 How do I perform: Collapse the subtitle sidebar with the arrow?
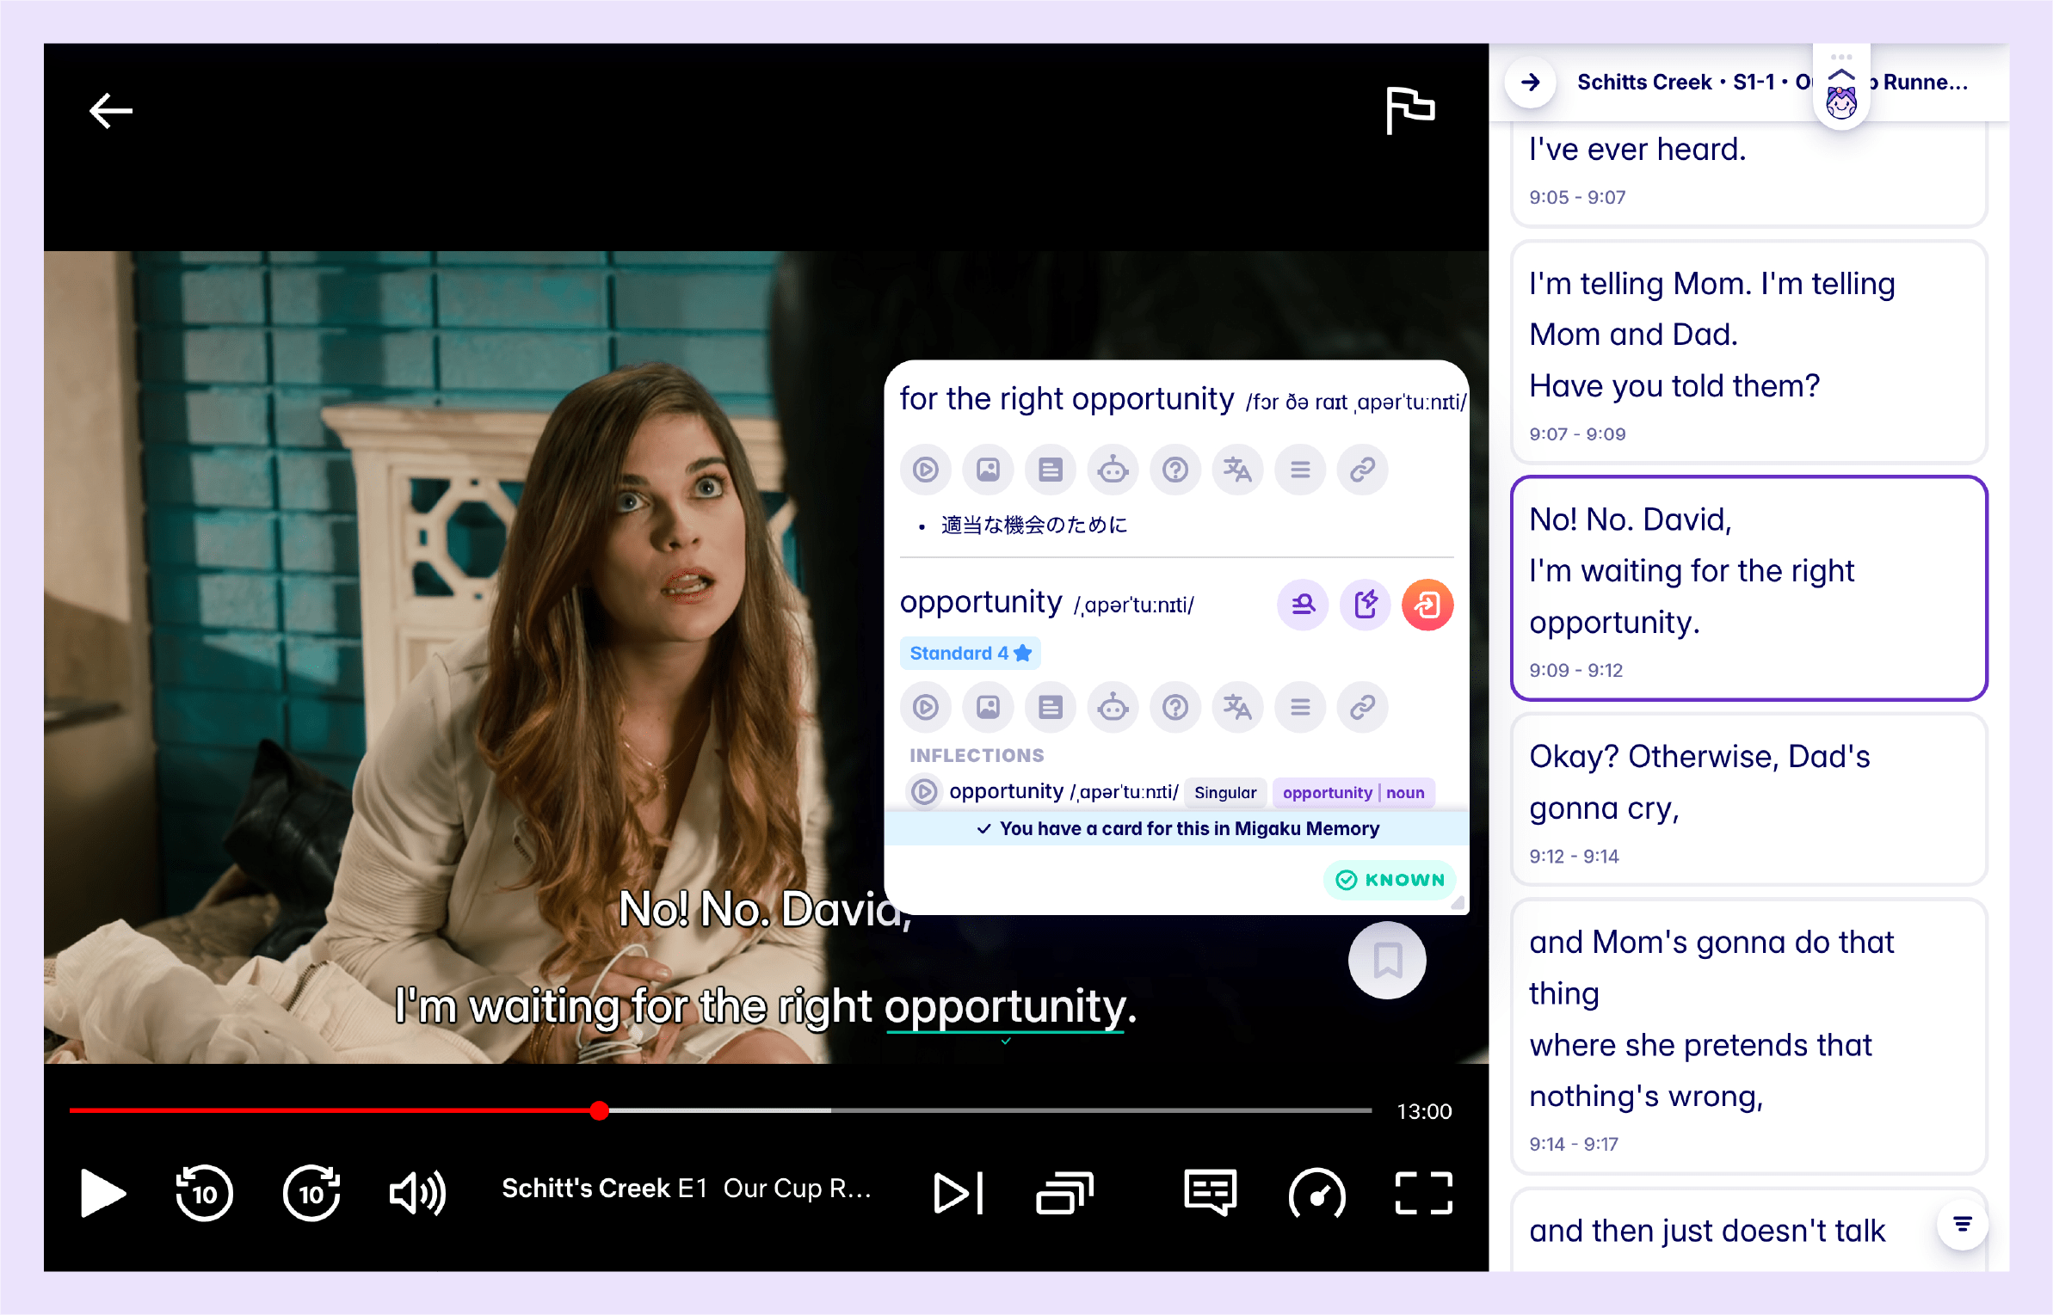click(x=1531, y=82)
